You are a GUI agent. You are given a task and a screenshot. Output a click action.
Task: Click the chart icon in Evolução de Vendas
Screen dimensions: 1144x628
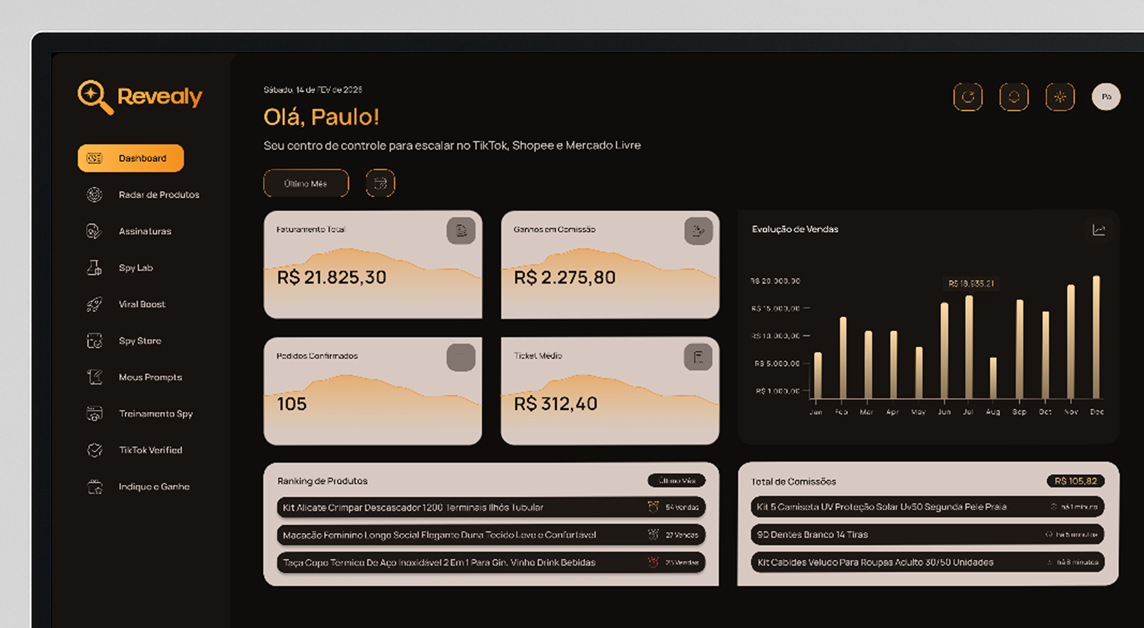1099,230
